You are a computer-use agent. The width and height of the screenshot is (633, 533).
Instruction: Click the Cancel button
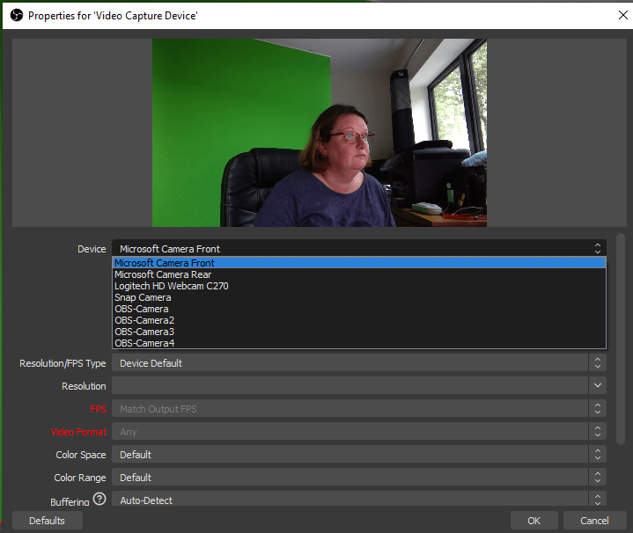click(587, 521)
